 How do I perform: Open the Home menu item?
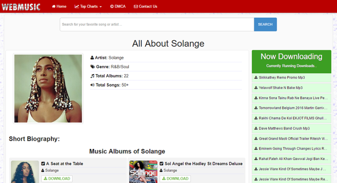(59, 6)
